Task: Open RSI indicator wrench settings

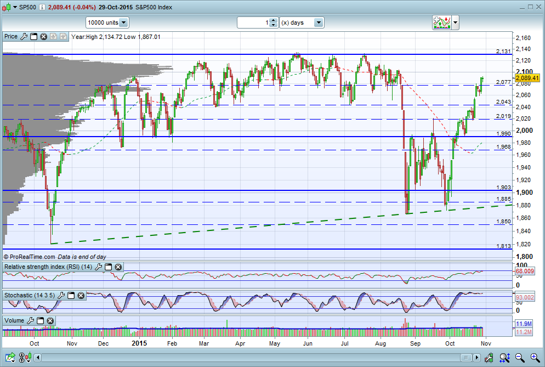Action: [98, 267]
